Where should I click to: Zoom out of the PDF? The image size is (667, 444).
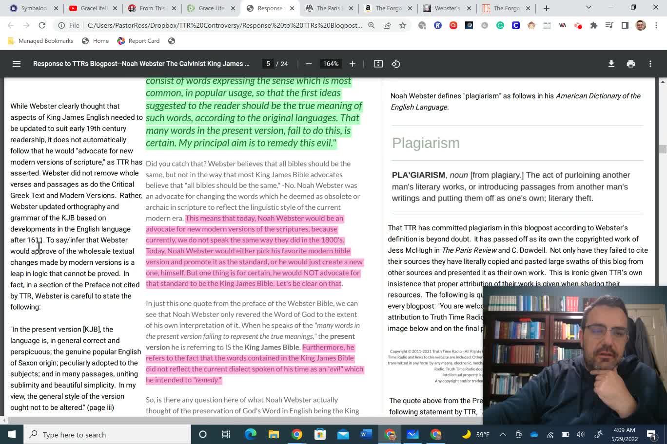point(309,64)
